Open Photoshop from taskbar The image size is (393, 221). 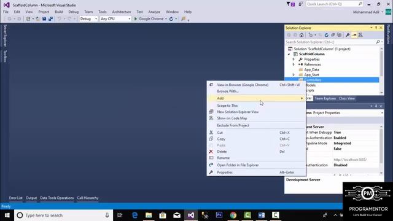coord(219,215)
